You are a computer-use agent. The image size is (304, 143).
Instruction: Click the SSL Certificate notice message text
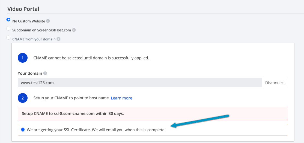click(96, 130)
